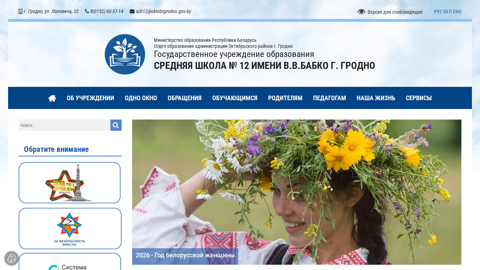Click phone number 8(0152) 60-37-14
The image size is (480, 270).
click(107, 11)
